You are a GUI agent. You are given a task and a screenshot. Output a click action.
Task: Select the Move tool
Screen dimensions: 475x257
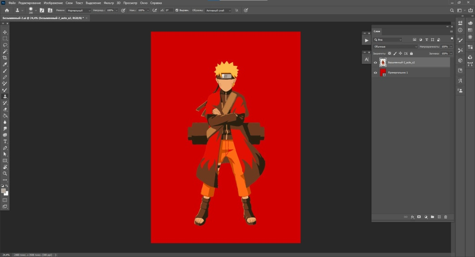5,32
